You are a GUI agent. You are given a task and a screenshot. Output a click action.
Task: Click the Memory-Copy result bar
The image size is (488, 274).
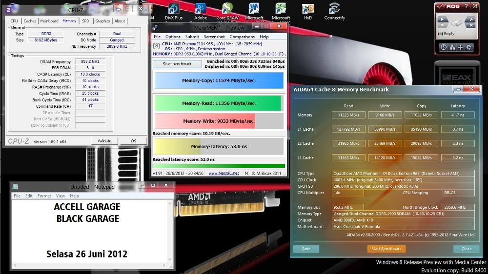(219, 80)
